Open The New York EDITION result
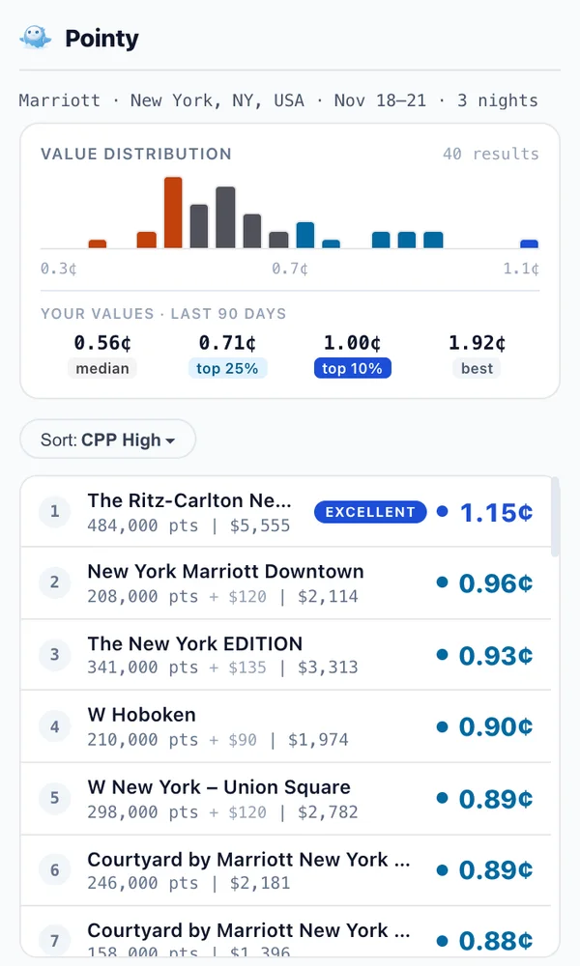Screen dimensions: 580x966 (x=286, y=655)
